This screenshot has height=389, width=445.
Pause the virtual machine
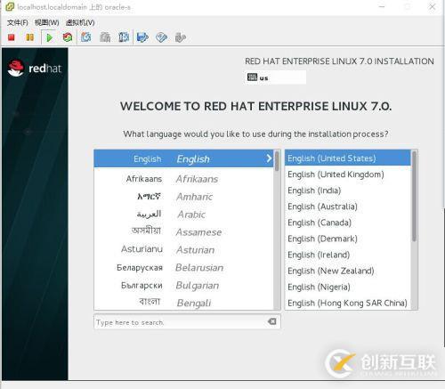click(x=29, y=37)
